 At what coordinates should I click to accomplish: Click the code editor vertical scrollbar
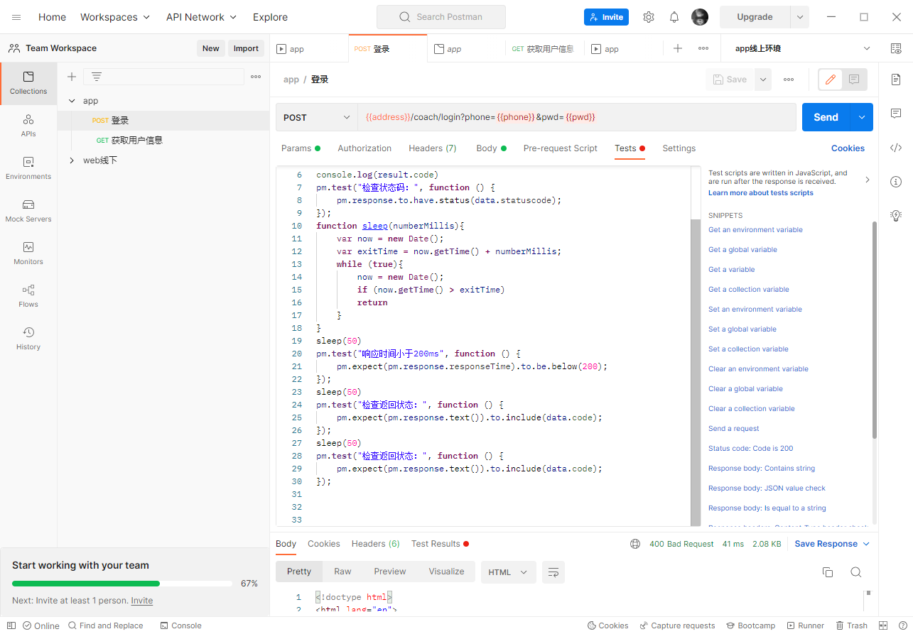click(696, 372)
